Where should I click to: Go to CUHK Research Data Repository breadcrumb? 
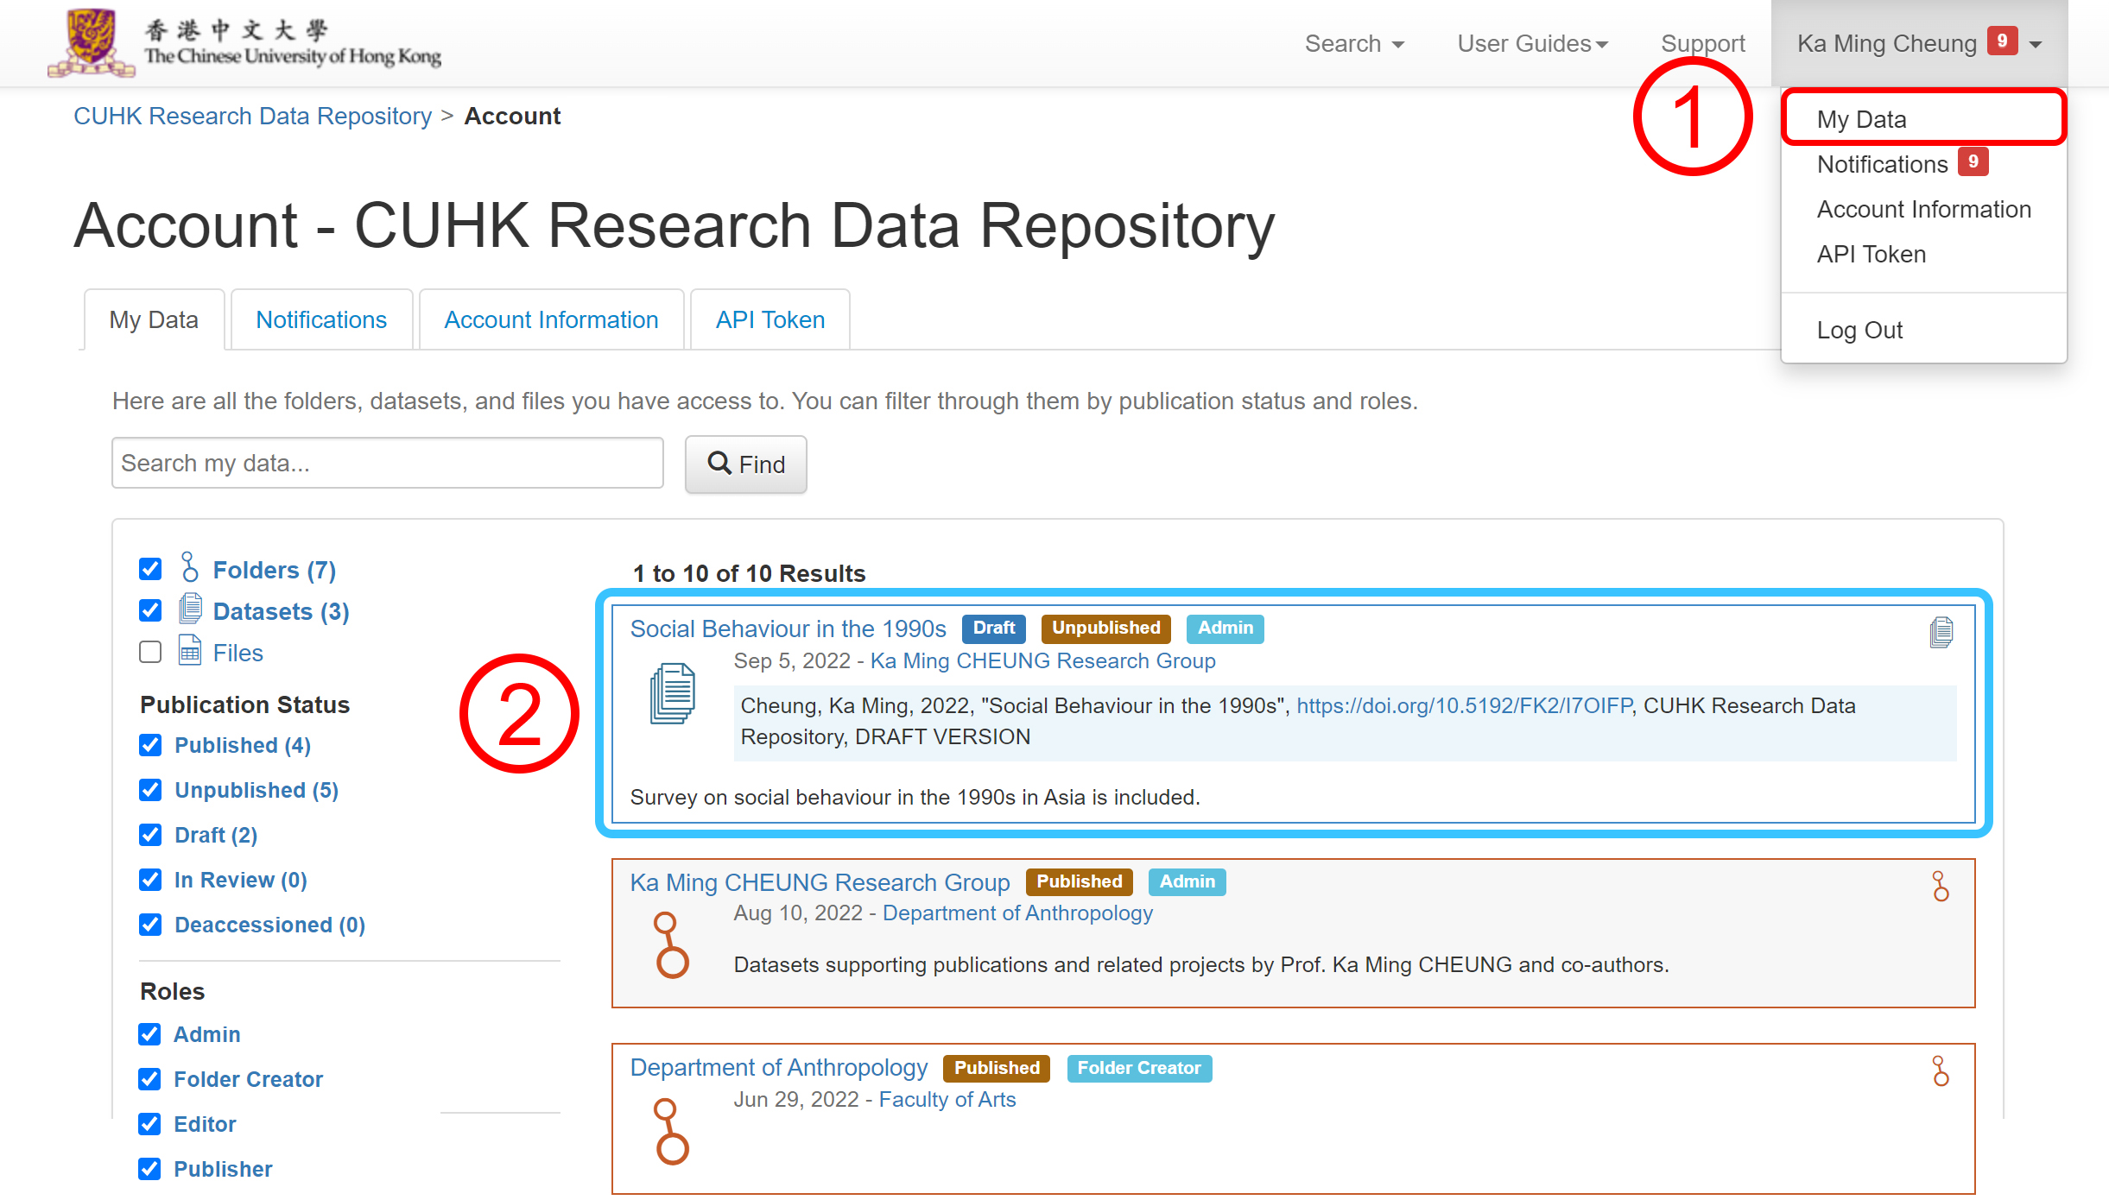252,116
